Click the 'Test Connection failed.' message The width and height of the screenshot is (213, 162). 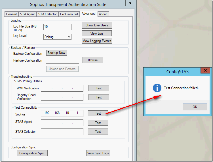tap(181, 88)
